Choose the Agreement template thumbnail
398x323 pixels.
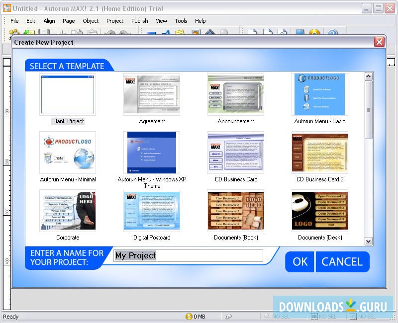click(x=152, y=94)
